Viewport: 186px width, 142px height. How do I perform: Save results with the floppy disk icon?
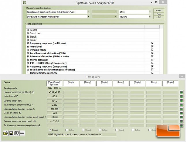(11, 133)
